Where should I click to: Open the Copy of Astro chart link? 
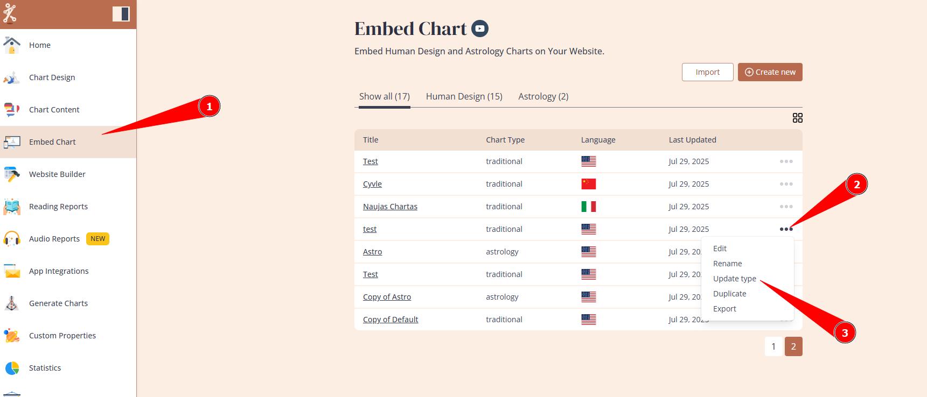tap(387, 297)
